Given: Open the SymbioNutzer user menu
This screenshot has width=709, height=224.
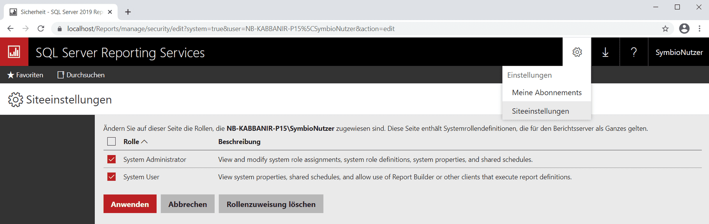Looking at the screenshot, I should tap(679, 52).
